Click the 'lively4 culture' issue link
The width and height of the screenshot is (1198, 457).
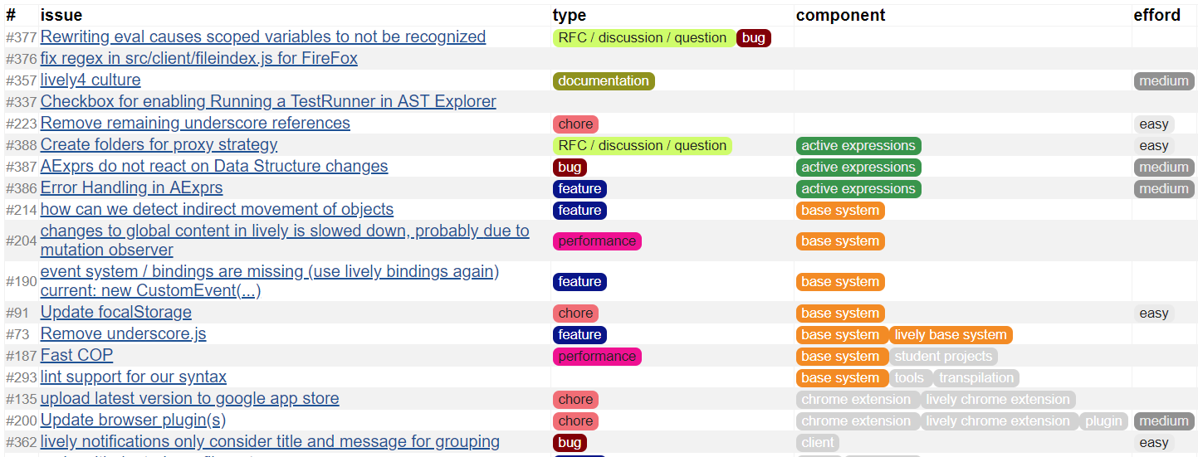click(x=90, y=80)
